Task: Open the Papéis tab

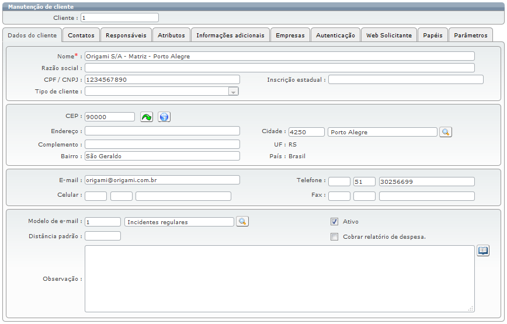Action: pos(432,35)
